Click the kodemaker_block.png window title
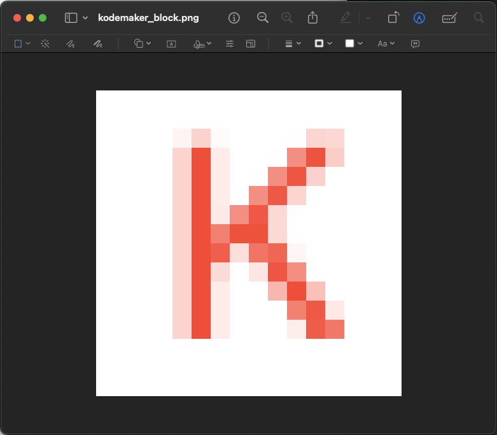This screenshot has height=435, width=497. point(148,18)
